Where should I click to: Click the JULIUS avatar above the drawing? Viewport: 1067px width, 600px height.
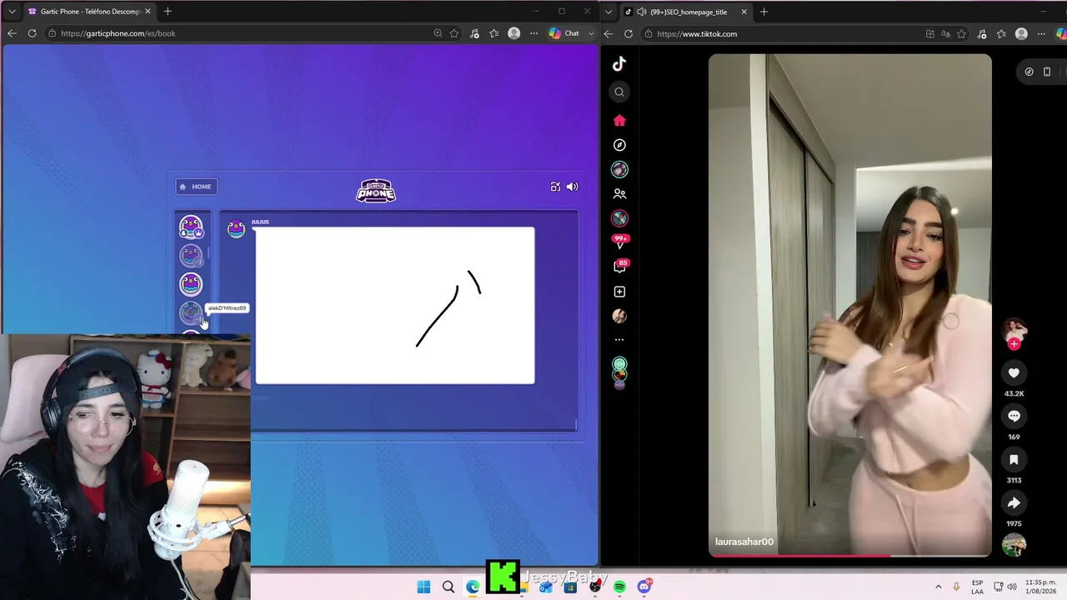237,228
